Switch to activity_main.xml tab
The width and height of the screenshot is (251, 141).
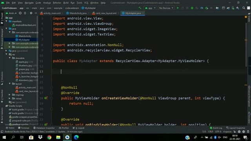pos(52,13)
